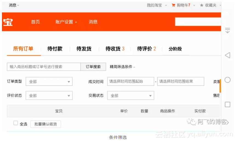Tap the pull-down arrow icon on side bar
Viewport: 236px width, 141px height.
(x=228, y=30)
